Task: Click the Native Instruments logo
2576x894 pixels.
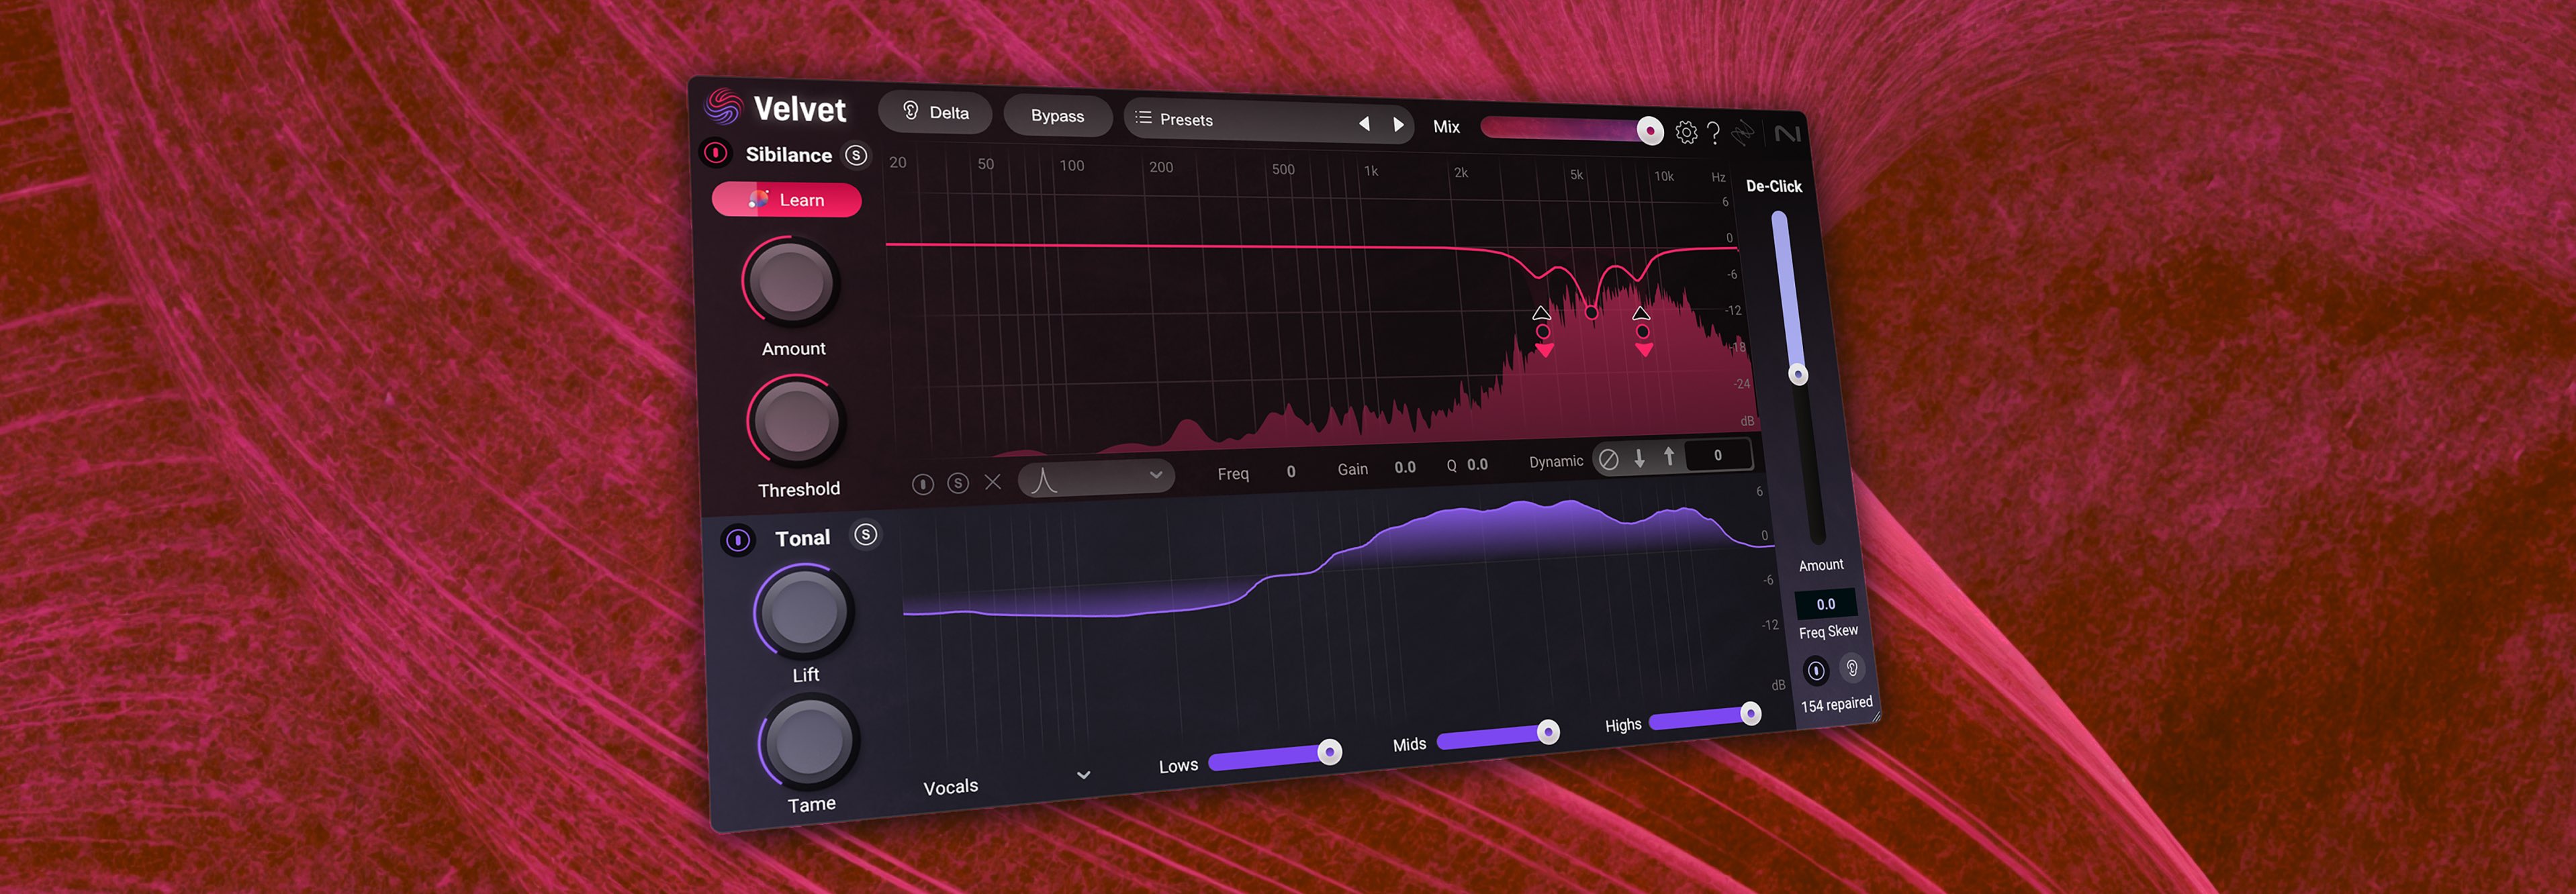Action: point(1787,134)
